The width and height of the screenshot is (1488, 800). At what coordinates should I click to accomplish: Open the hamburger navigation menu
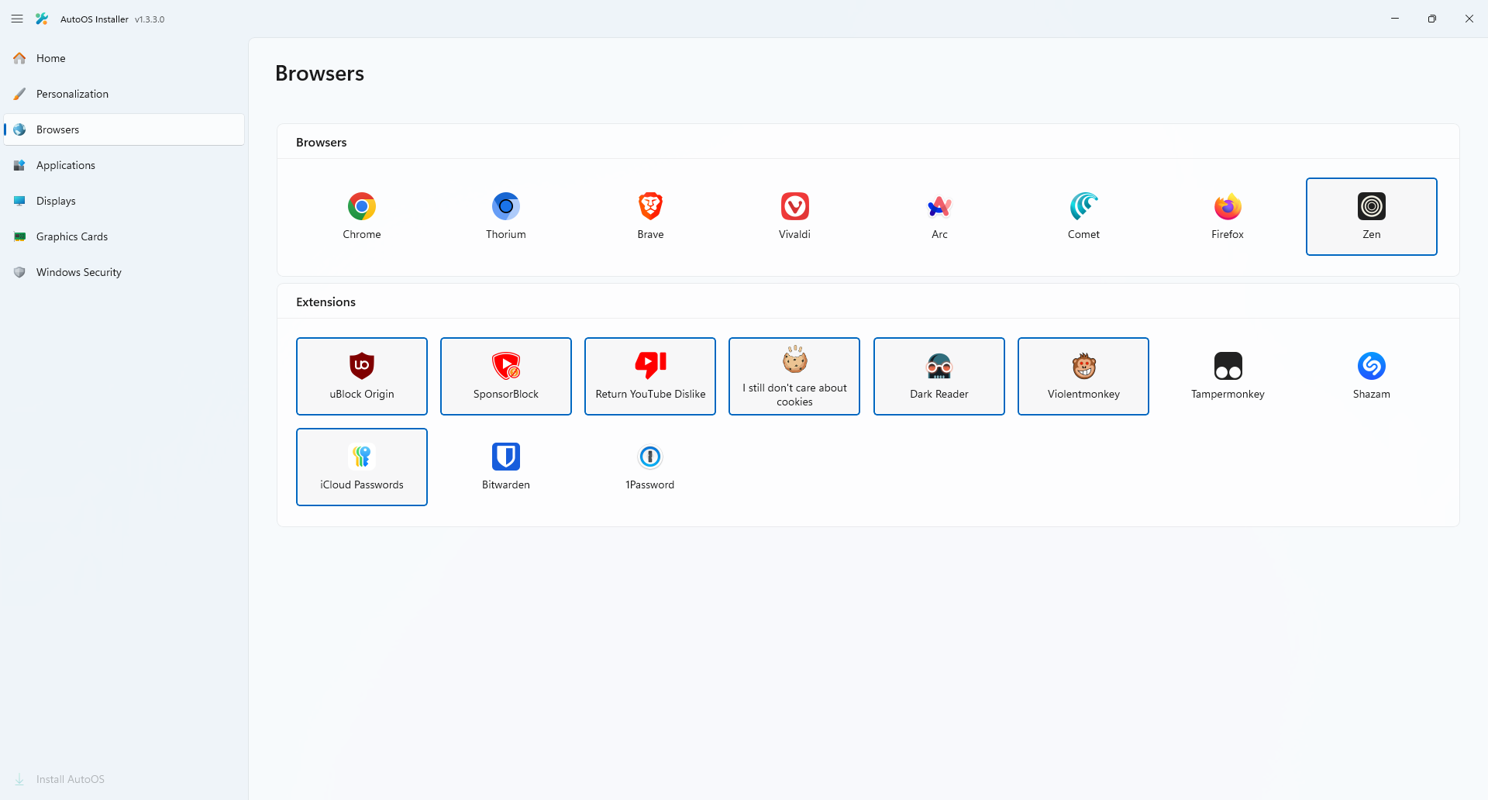pos(17,19)
